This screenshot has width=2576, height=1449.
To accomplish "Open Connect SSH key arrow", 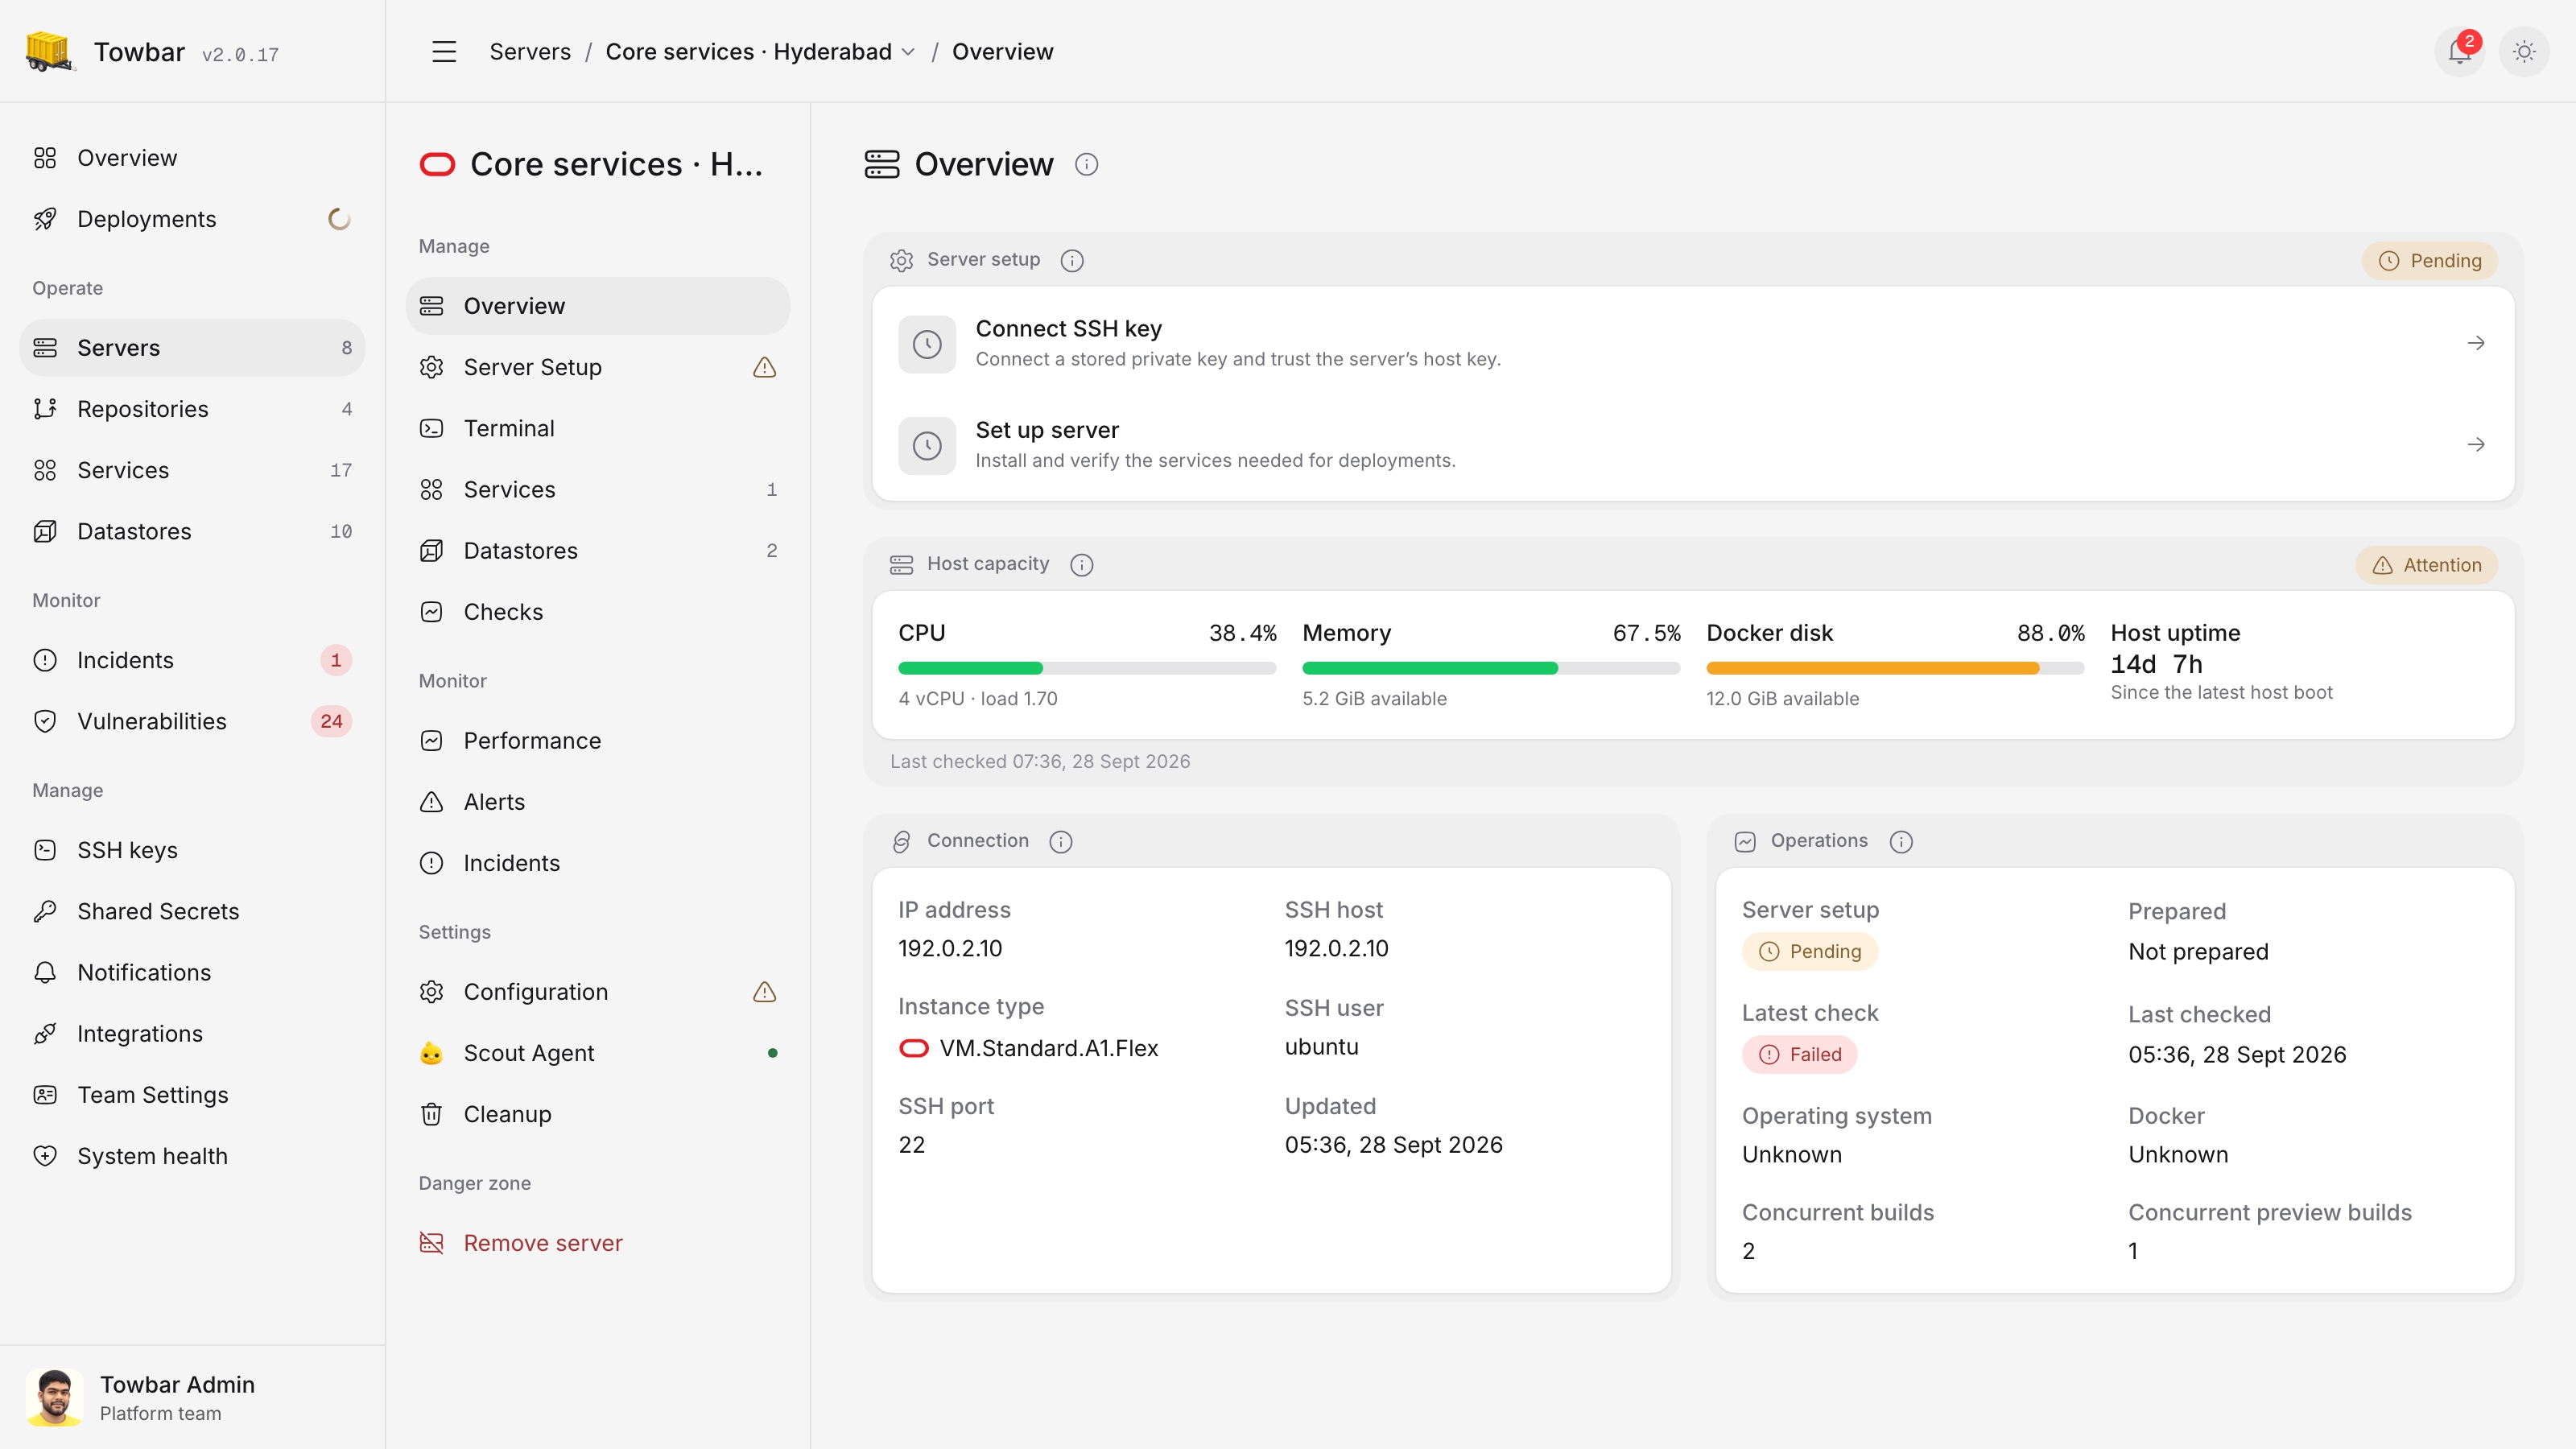I will click(x=2476, y=343).
